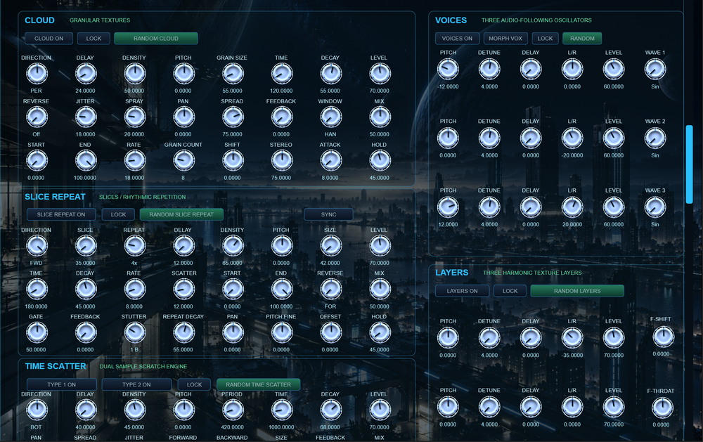
Task: Toggle MORPH VOX in Voices
Action: point(505,39)
